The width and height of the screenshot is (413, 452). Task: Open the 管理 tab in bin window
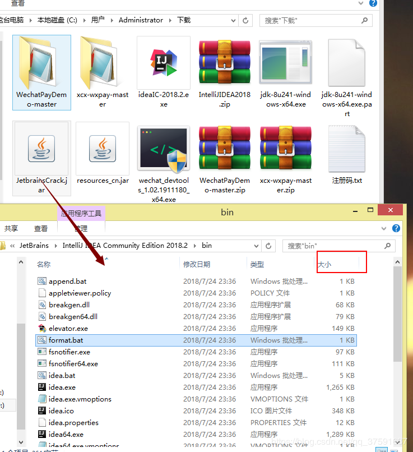pos(81,228)
